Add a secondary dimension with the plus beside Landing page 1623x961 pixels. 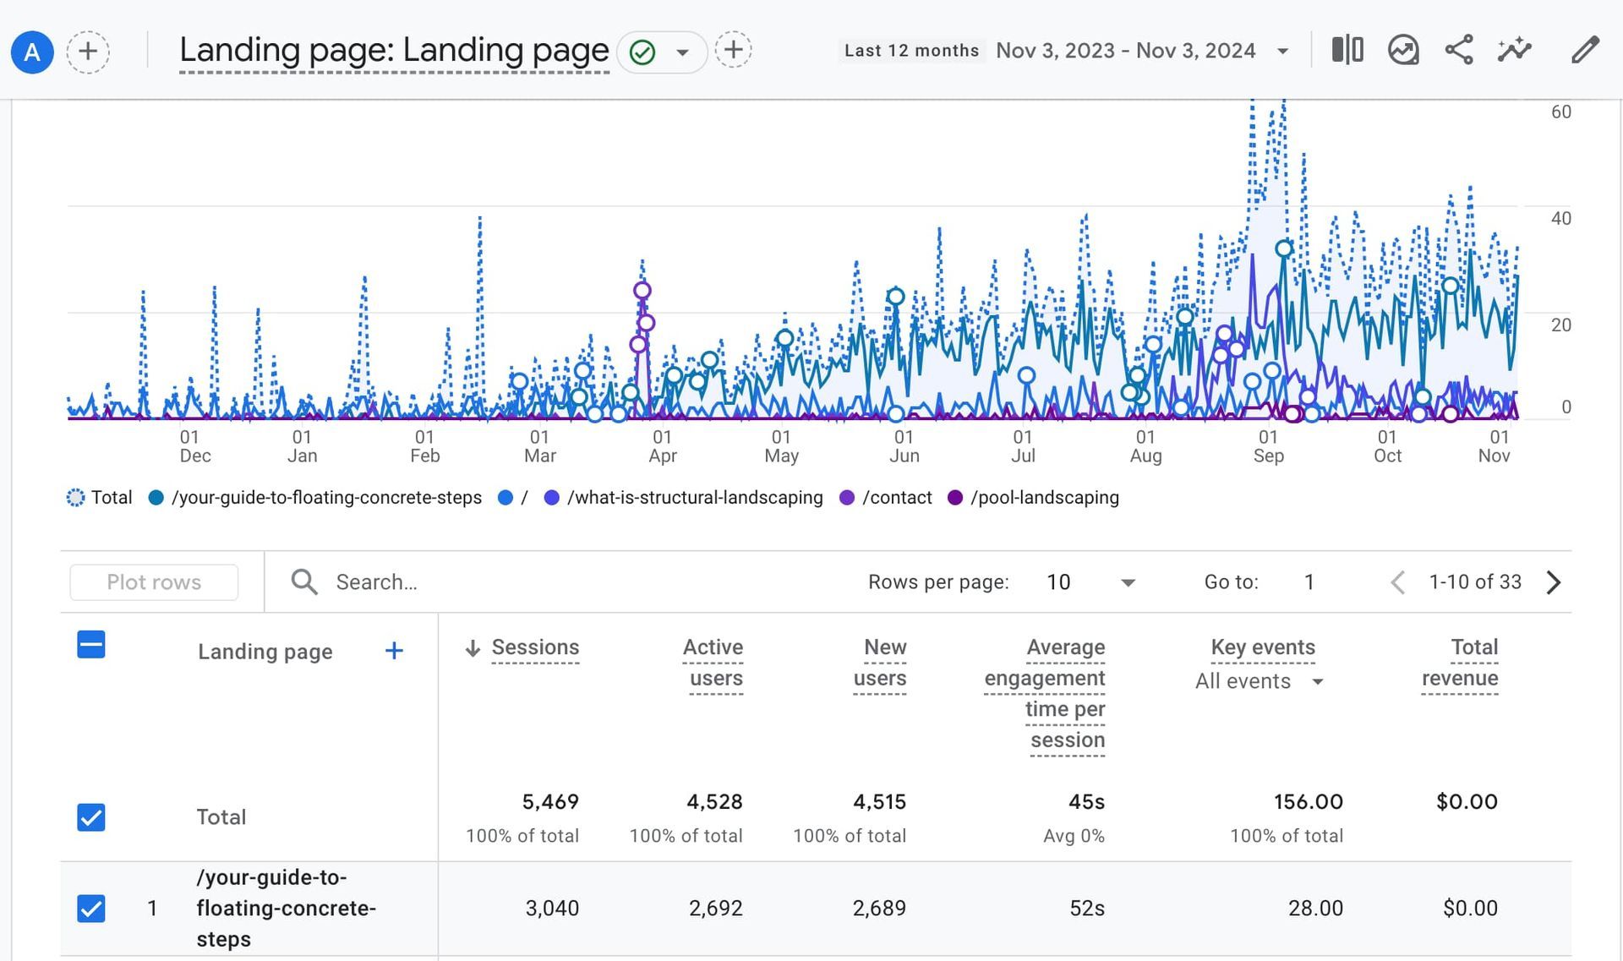[394, 651]
